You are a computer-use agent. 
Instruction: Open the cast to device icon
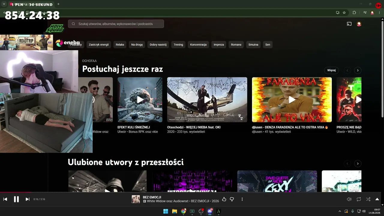coord(349,24)
